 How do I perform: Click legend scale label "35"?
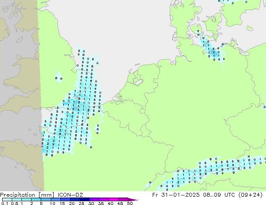(101, 203)
